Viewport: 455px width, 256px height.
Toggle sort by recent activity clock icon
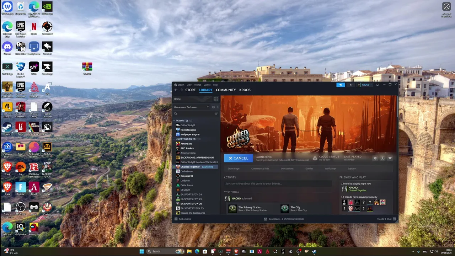[x=213, y=107]
